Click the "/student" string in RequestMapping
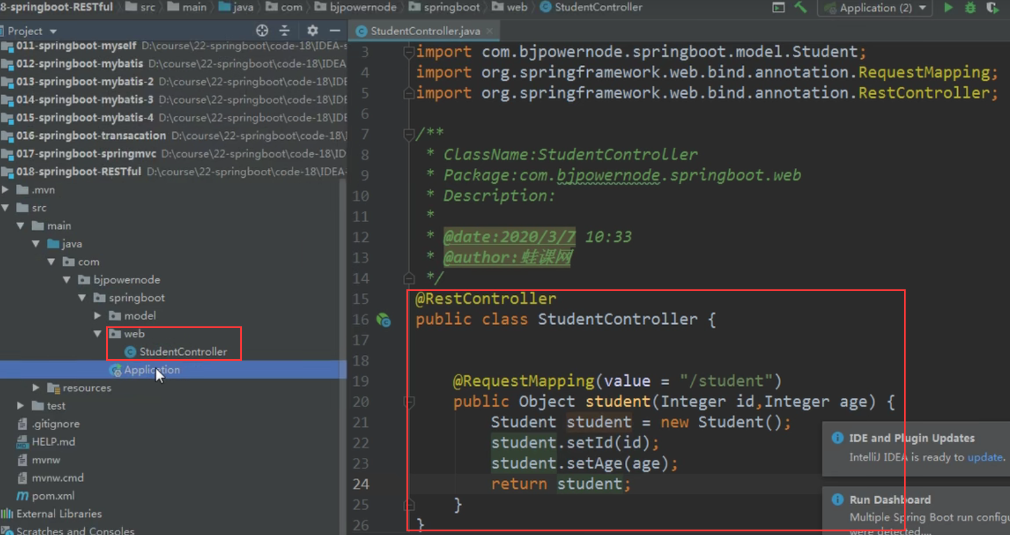The width and height of the screenshot is (1010, 535). 726,381
